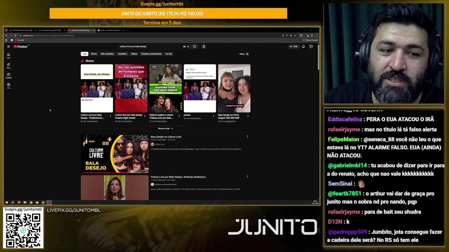Select the 'Todos' filter chip
The width and height of the screenshot is (449, 252).
85,54
